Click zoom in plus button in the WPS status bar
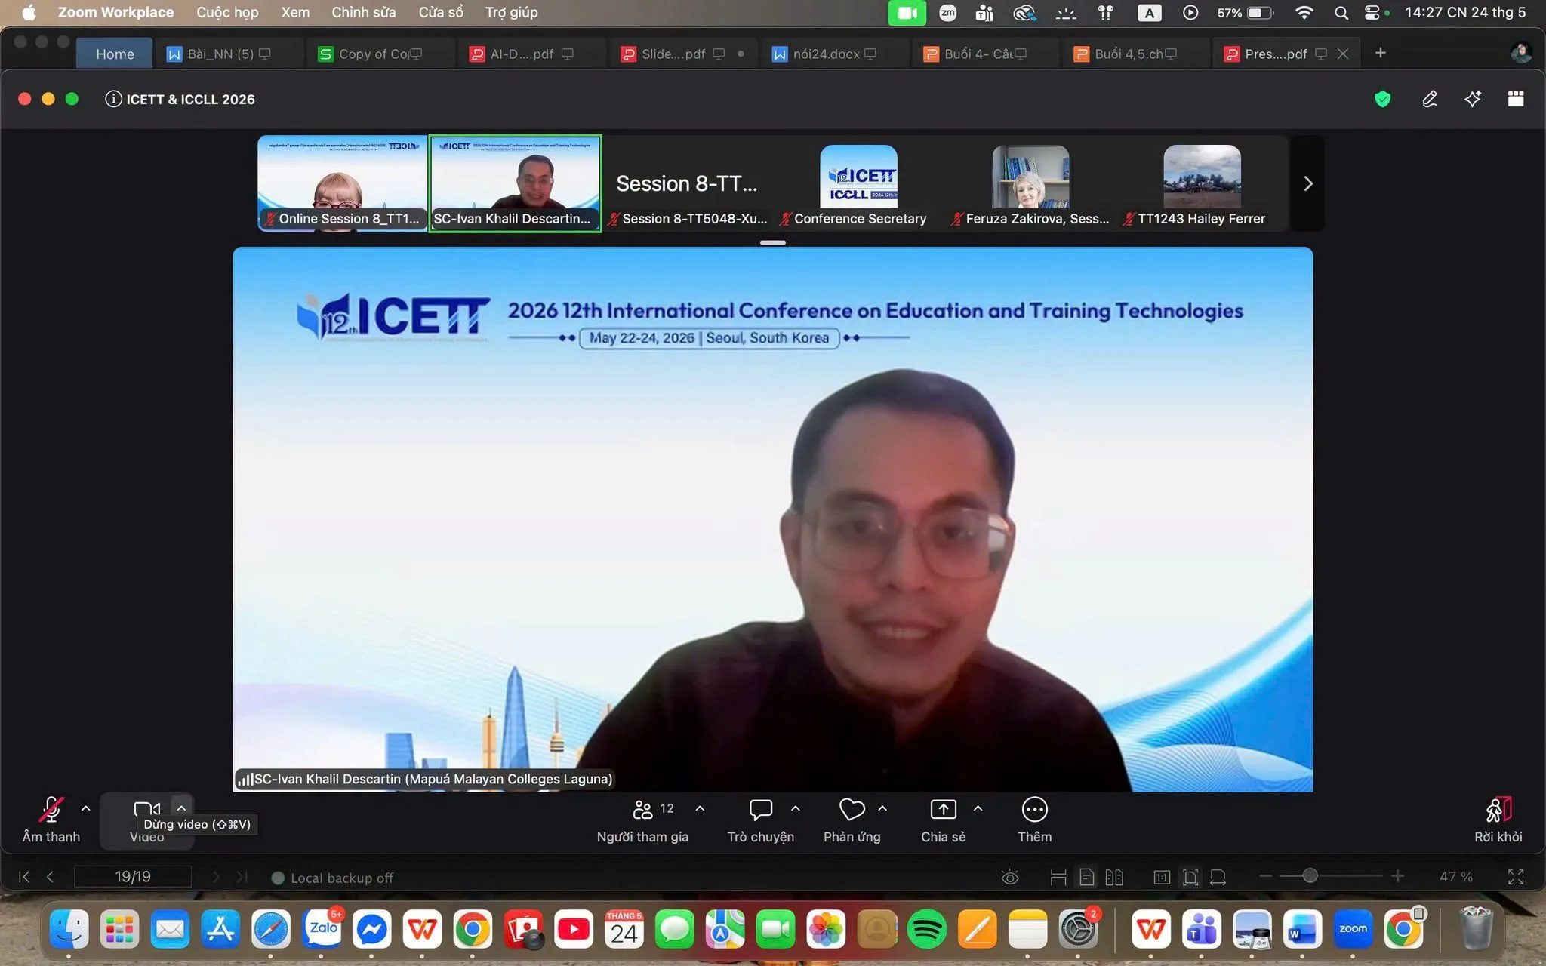The image size is (1546, 966). (x=1397, y=876)
